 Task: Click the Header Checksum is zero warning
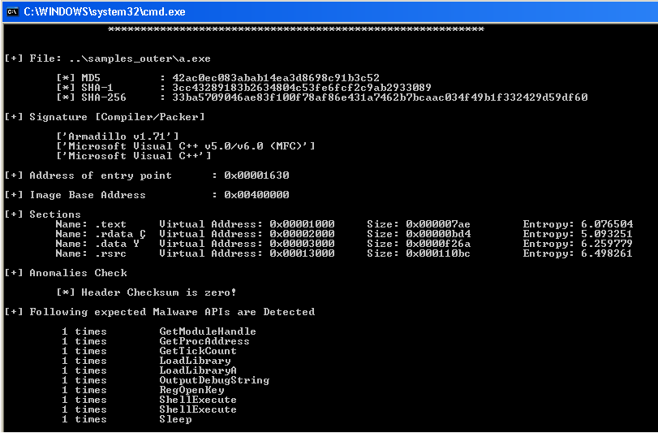coord(146,292)
